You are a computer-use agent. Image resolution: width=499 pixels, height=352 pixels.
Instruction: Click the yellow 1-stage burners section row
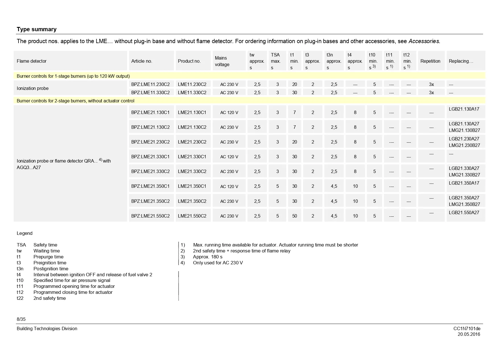tap(73, 76)
